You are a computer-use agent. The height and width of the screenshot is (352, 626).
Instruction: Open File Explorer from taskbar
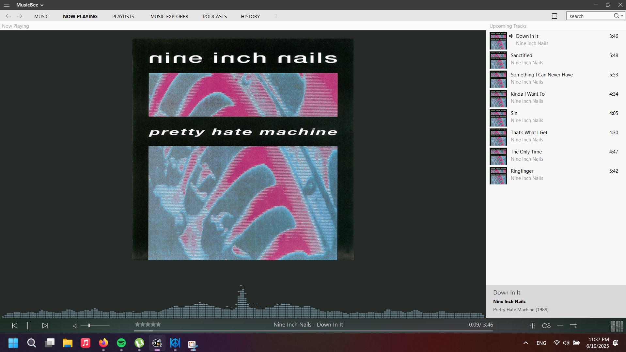pyautogui.click(x=68, y=343)
